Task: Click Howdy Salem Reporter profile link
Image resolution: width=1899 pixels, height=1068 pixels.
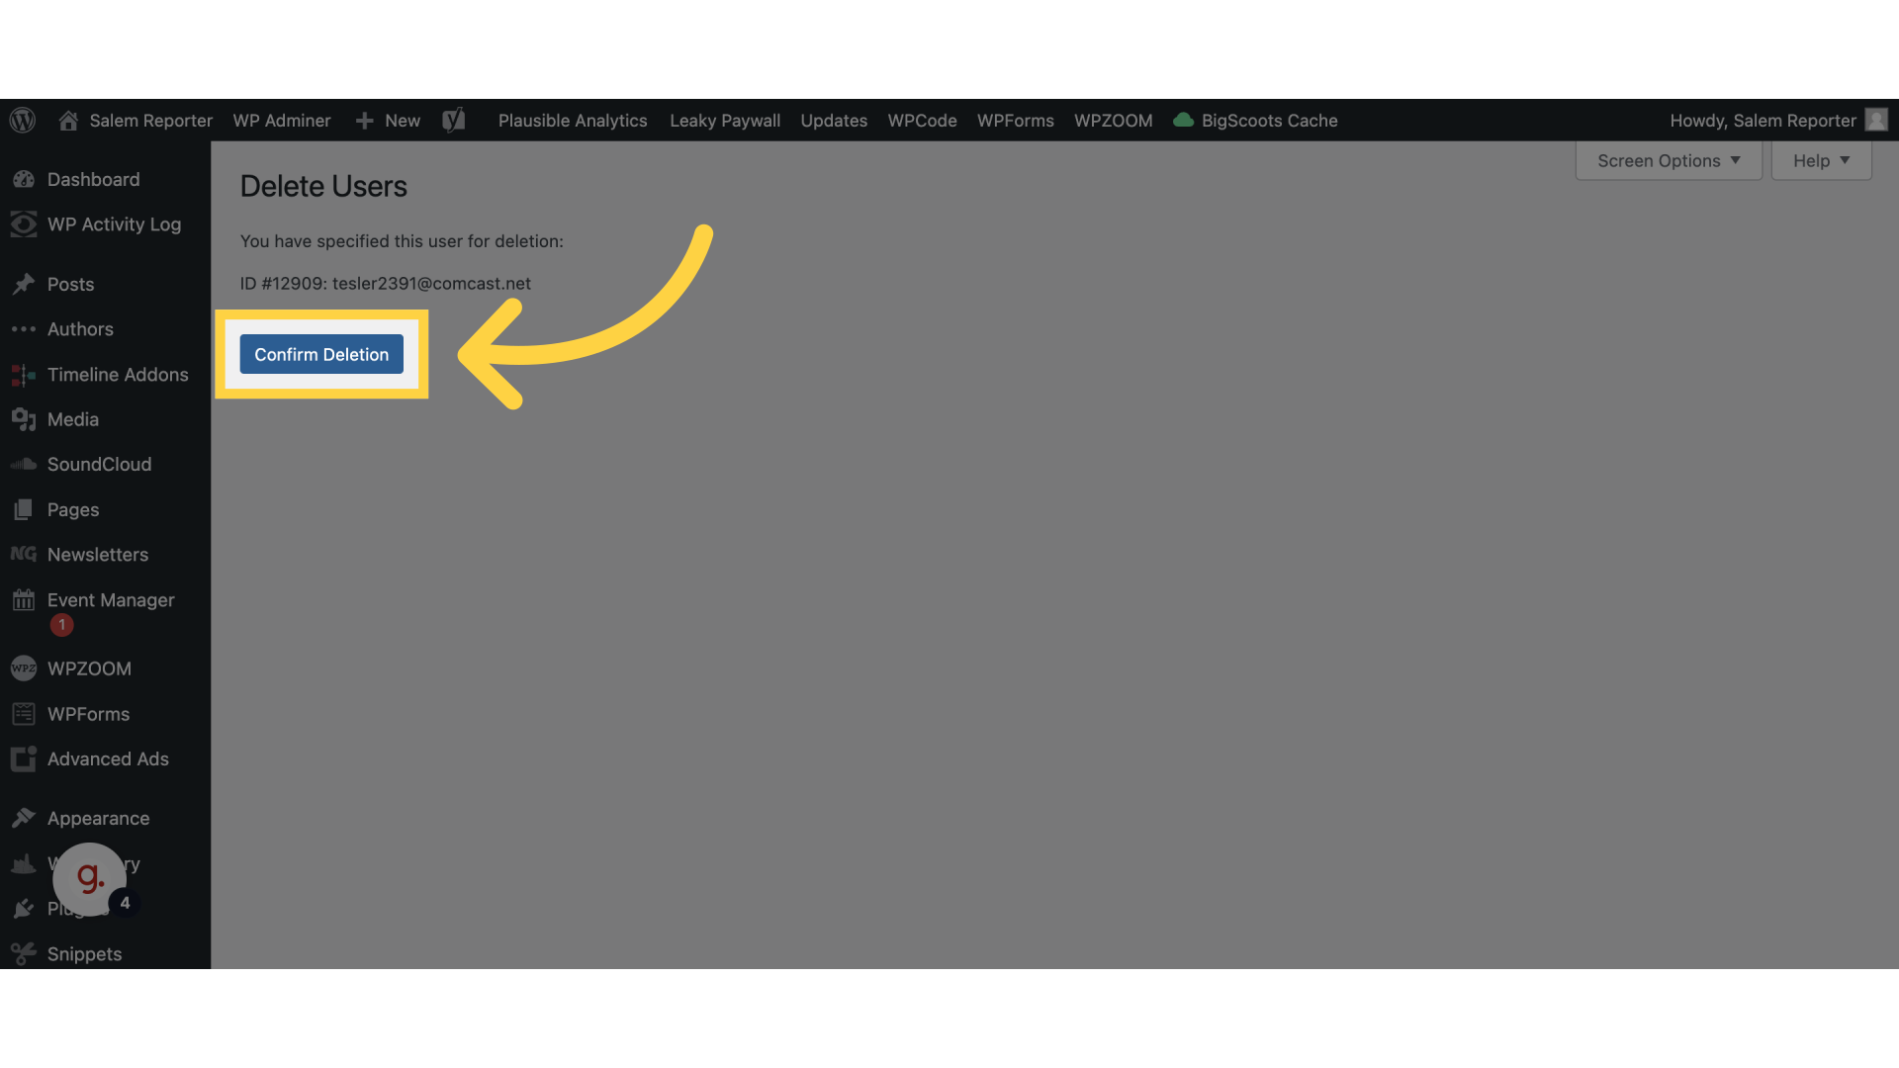Action: (1776, 120)
